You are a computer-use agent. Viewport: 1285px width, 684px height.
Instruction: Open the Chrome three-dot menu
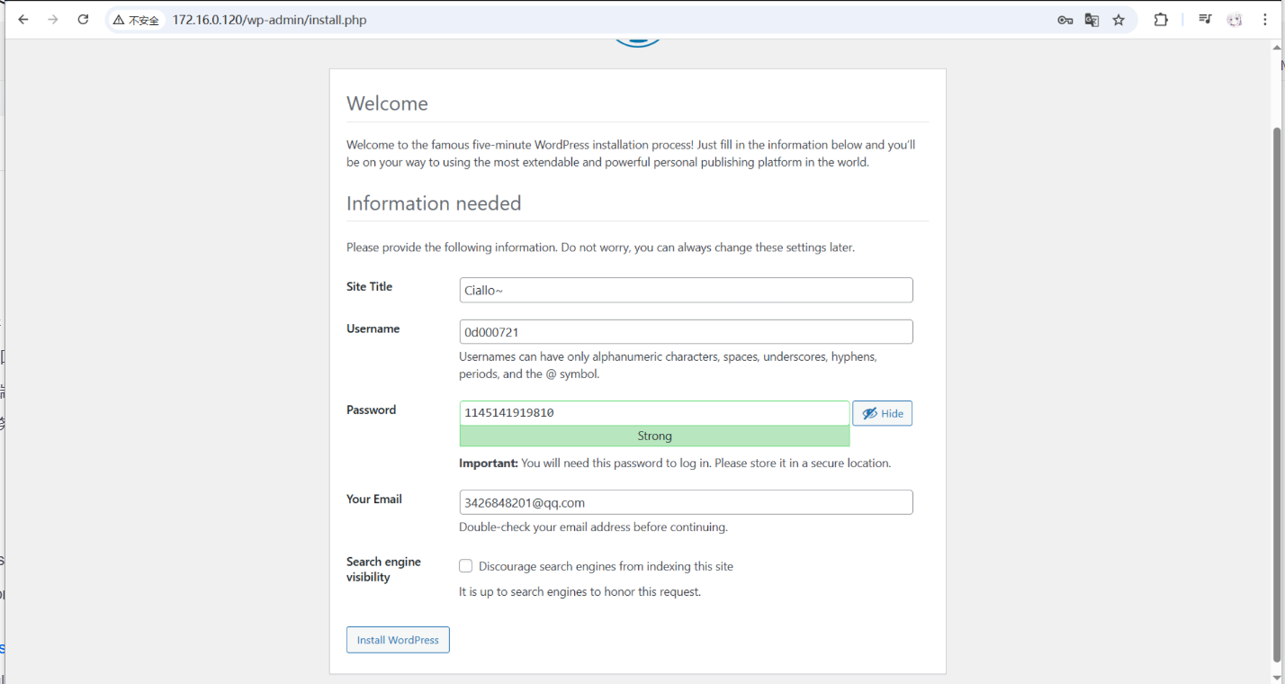pos(1265,20)
